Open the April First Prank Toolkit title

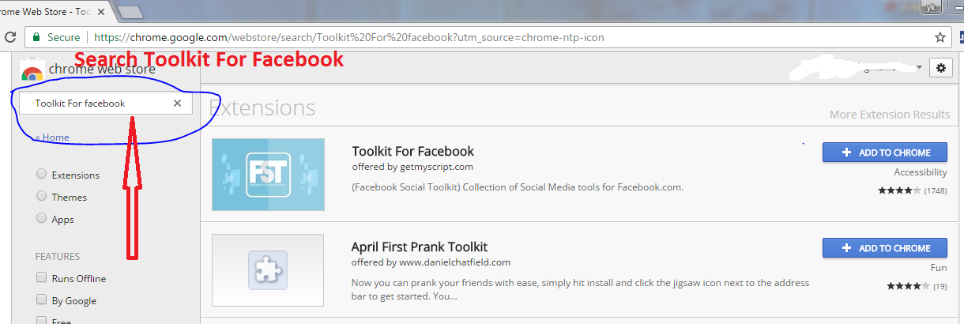420,247
